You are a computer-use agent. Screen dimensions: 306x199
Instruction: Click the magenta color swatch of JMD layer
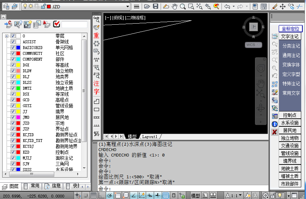coord(18,117)
